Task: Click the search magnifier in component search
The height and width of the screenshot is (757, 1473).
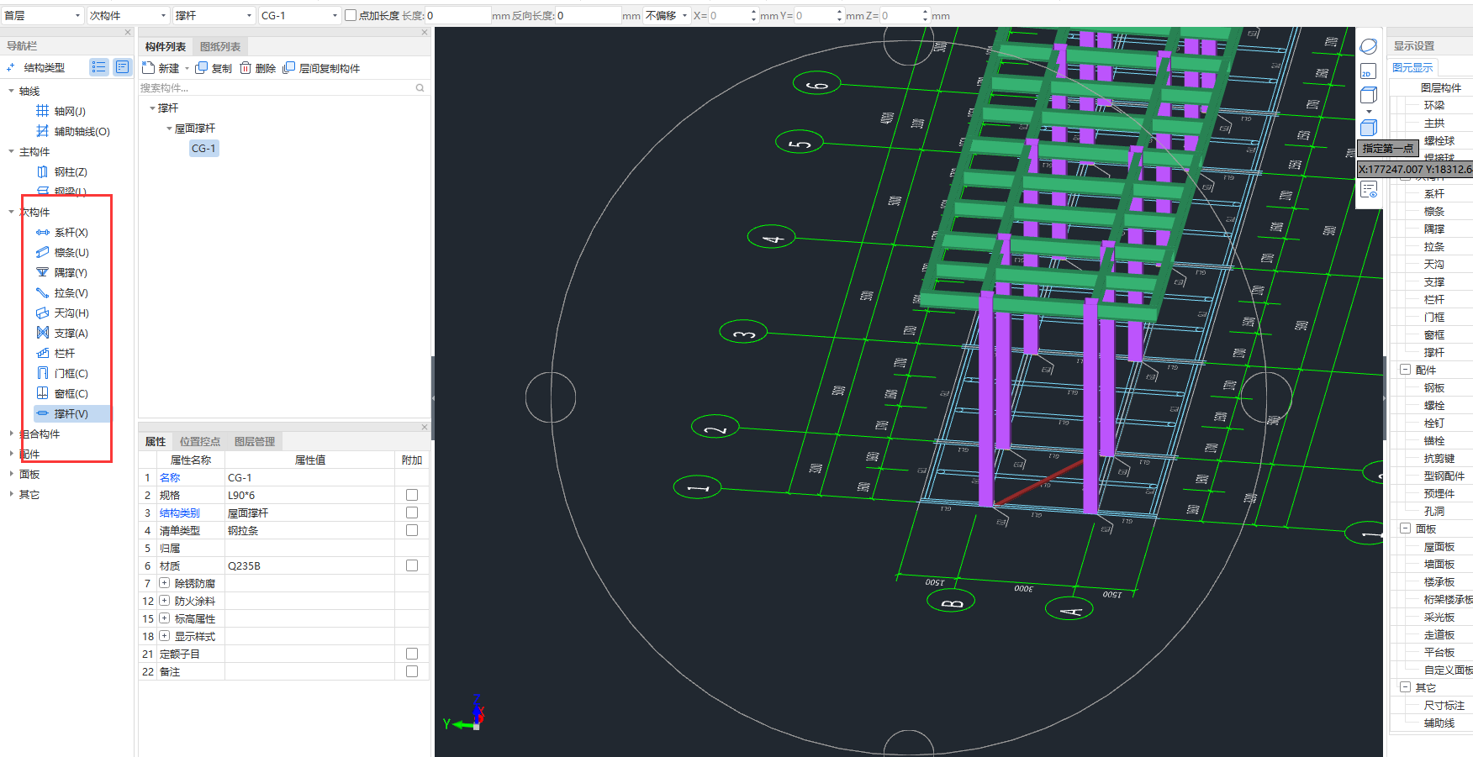Action: coord(420,87)
